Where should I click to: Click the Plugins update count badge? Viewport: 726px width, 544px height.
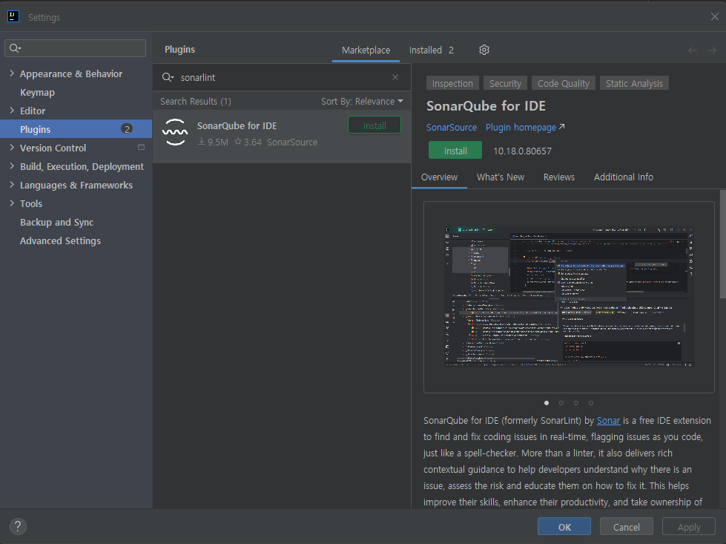pyautogui.click(x=127, y=129)
